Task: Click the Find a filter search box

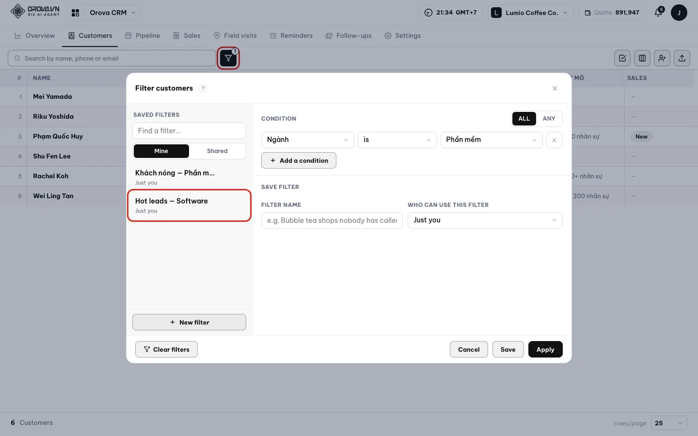Action: click(189, 131)
